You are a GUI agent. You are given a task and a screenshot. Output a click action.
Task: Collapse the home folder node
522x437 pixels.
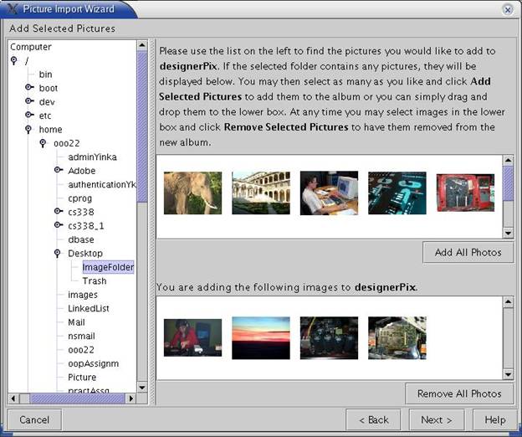coord(28,130)
